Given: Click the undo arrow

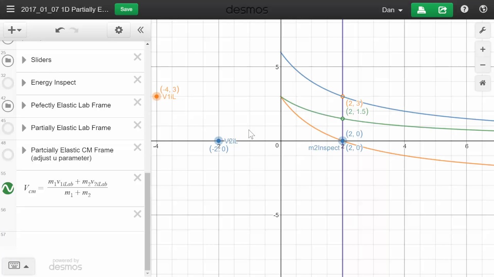Looking at the screenshot, I should coord(59,30).
